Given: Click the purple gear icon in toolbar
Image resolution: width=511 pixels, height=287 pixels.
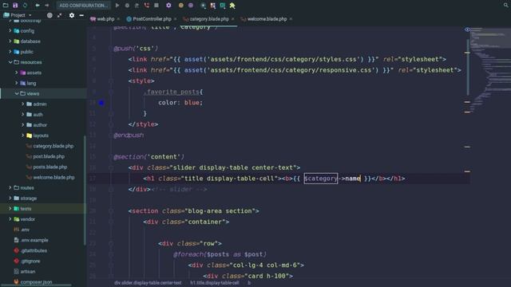Looking at the screenshot, I should (168, 6).
